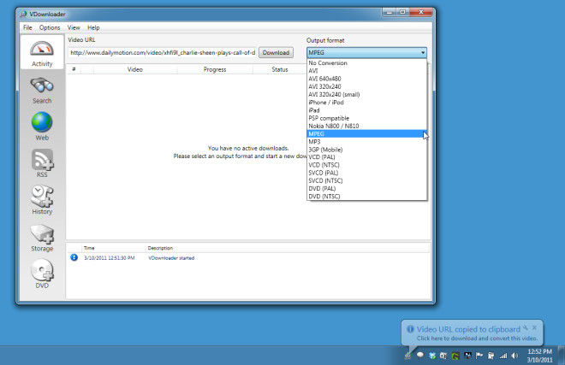Close the clipboard notification balloon

(534, 327)
